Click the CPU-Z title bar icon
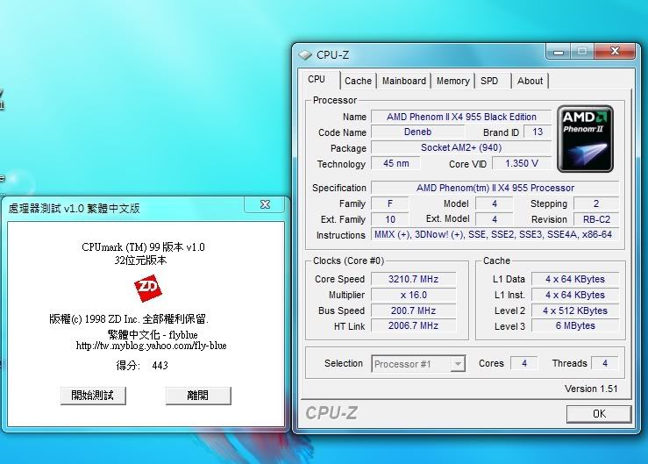The width and height of the screenshot is (648, 464). [x=305, y=55]
